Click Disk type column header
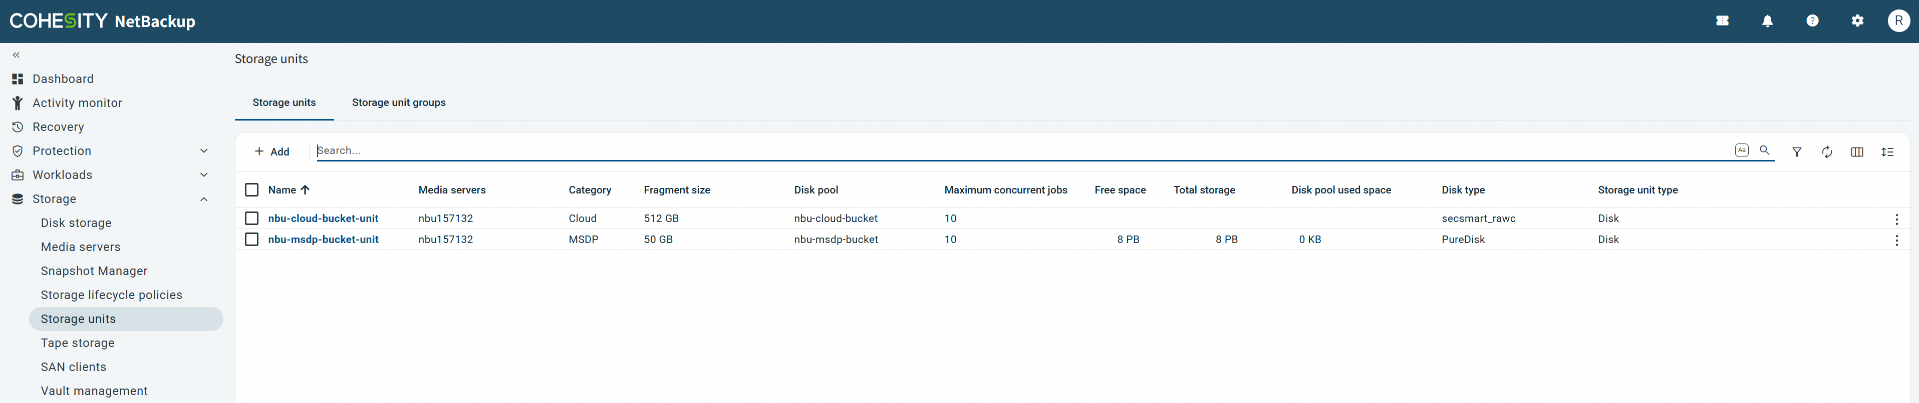Image resolution: width=1919 pixels, height=403 pixels. click(1463, 189)
